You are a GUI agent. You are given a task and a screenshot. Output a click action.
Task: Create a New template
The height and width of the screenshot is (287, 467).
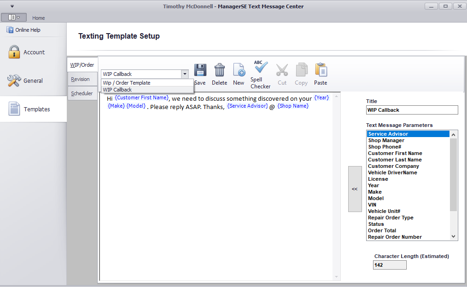(x=239, y=70)
